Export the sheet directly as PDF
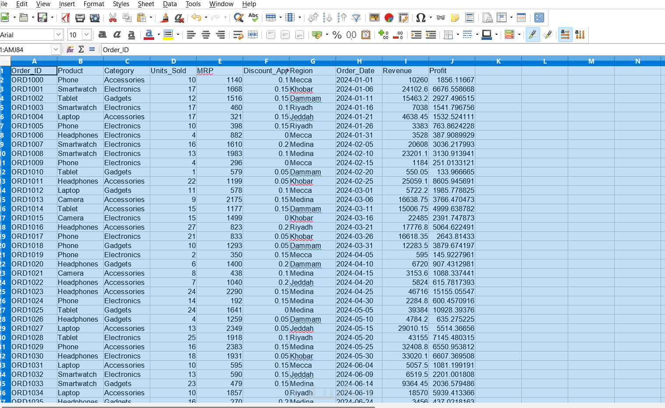This screenshot has width=665, height=408. tap(66, 18)
